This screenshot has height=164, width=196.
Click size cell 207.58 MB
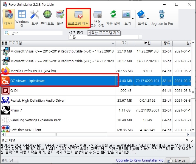[124, 71]
